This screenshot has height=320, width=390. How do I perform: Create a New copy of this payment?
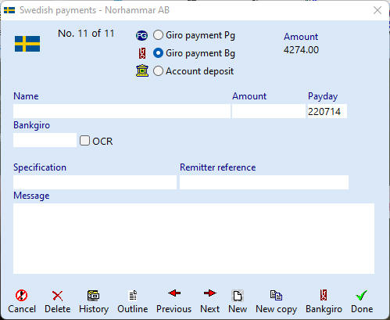[x=276, y=295]
